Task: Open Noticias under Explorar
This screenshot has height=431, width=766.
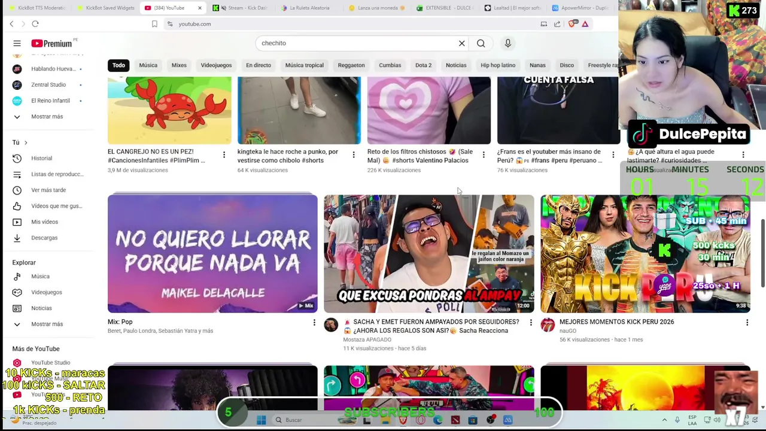Action: [48, 308]
